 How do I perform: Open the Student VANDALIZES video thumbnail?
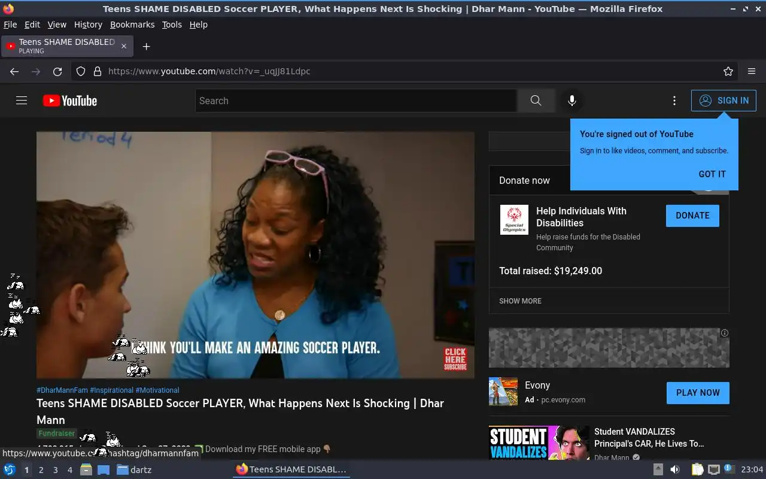(539, 443)
